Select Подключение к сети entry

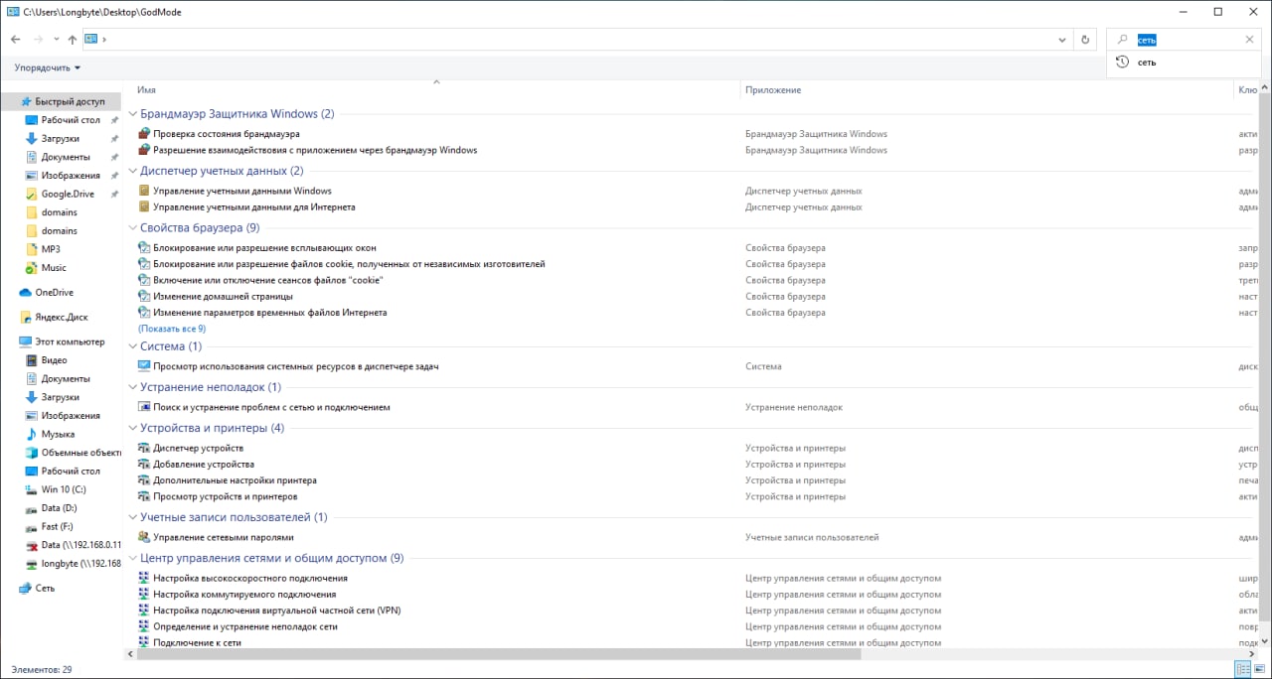pyautogui.click(x=197, y=642)
